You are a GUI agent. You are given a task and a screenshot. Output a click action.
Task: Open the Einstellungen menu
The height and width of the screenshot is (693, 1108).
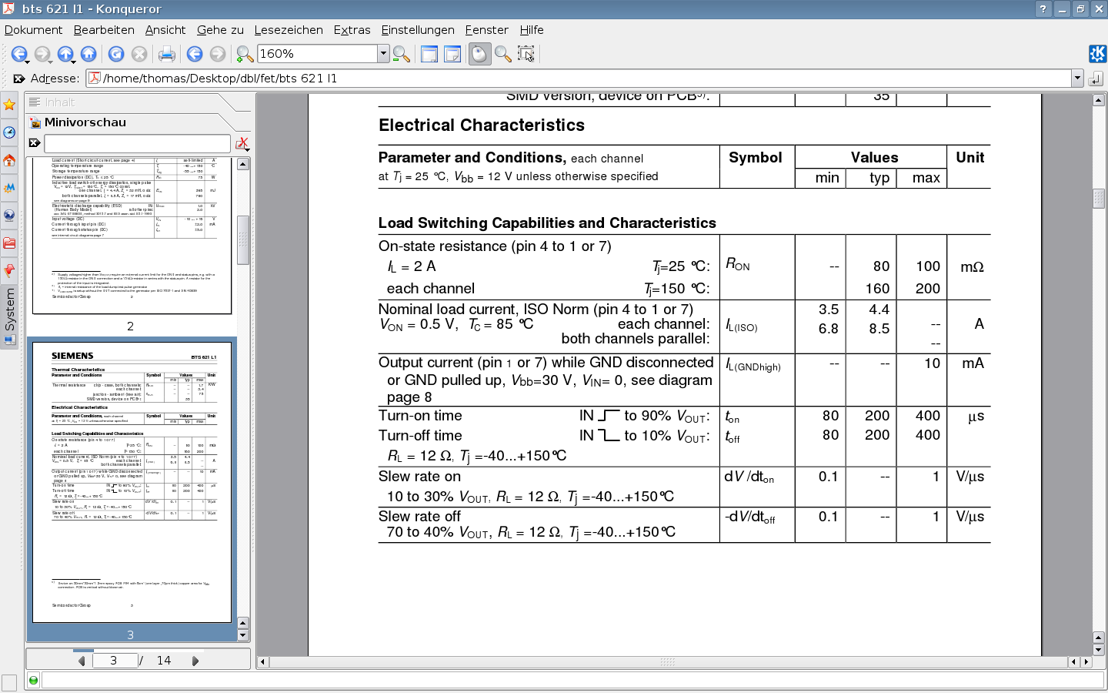[418, 29]
